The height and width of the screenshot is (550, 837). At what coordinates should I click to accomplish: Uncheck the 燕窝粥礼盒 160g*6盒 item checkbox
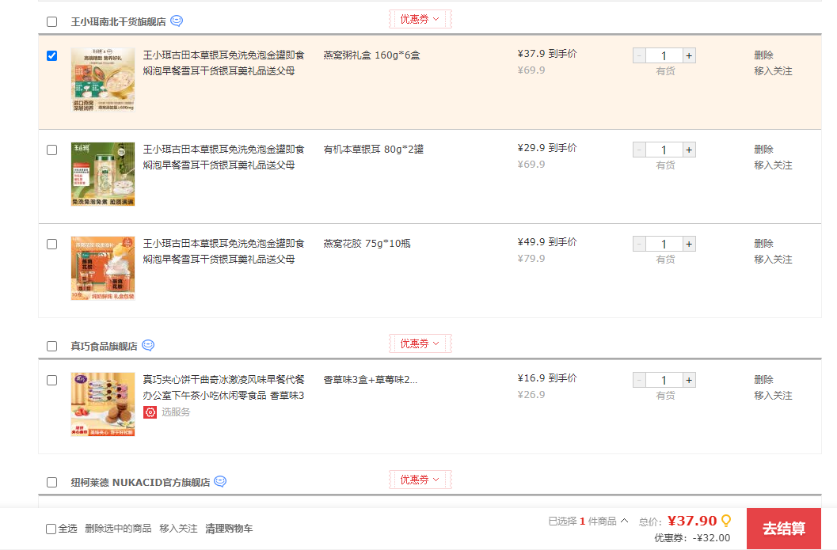pyautogui.click(x=52, y=55)
